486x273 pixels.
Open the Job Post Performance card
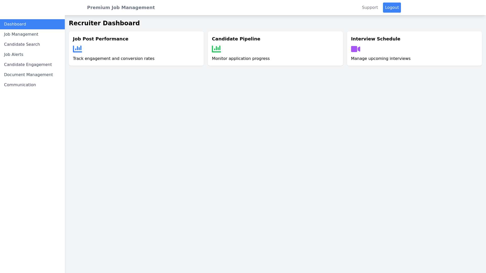point(136,48)
